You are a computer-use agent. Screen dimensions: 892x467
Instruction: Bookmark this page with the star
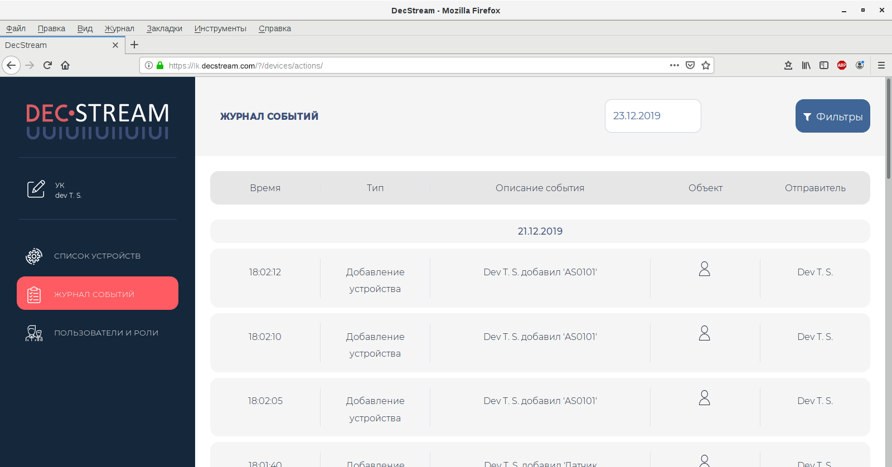pos(706,65)
